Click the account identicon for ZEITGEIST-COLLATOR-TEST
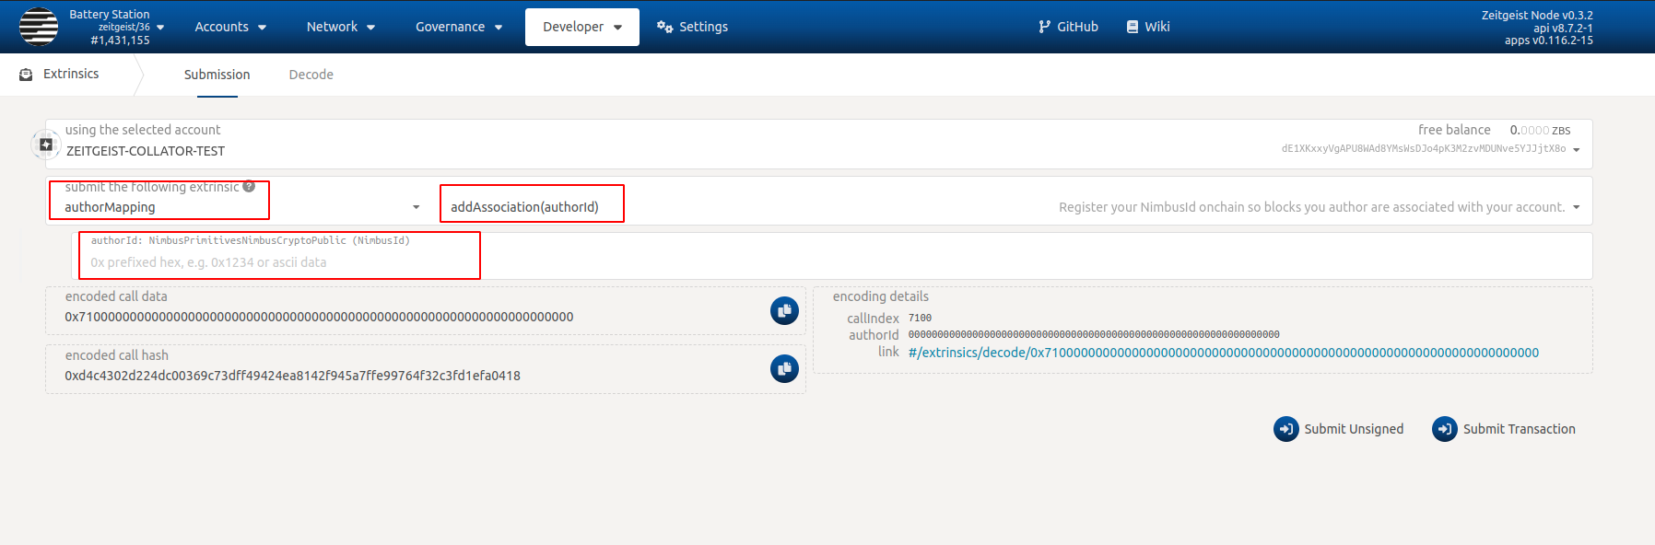This screenshot has width=1655, height=545. 46,145
